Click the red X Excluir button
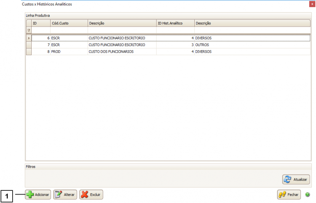Image resolution: width=316 pixels, height=203 pixels. click(91, 195)
